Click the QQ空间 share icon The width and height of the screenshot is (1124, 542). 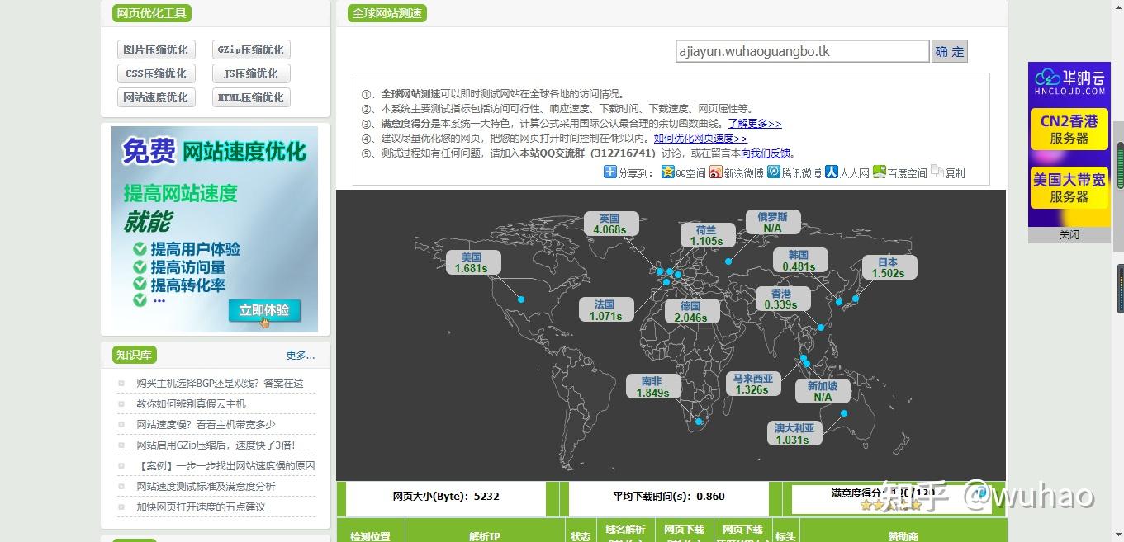[667, 172]
